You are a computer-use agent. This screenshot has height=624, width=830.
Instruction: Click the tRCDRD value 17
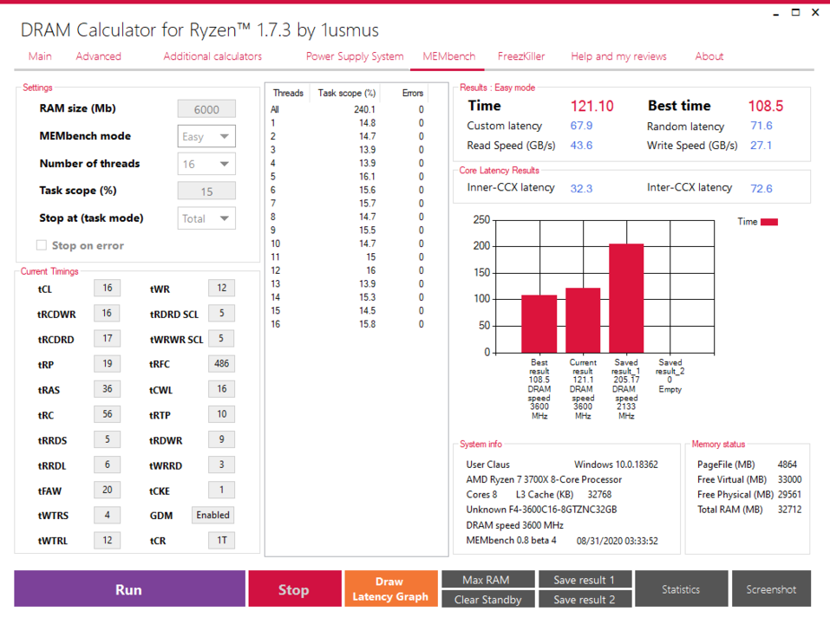point(107,339)
